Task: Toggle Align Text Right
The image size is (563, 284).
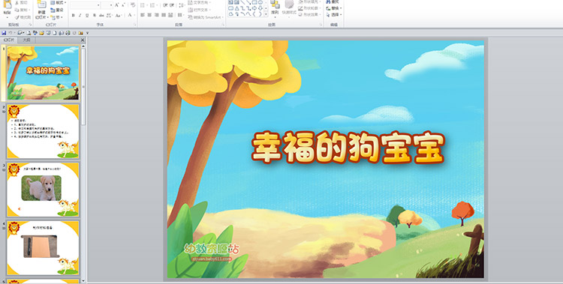Action: [157, 15]
